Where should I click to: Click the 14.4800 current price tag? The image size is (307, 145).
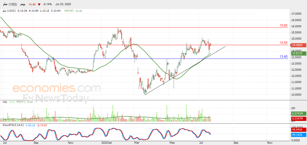point(297,45)
